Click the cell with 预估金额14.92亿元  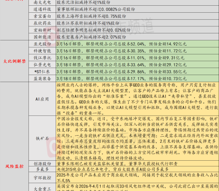click(x=137, y=44)
